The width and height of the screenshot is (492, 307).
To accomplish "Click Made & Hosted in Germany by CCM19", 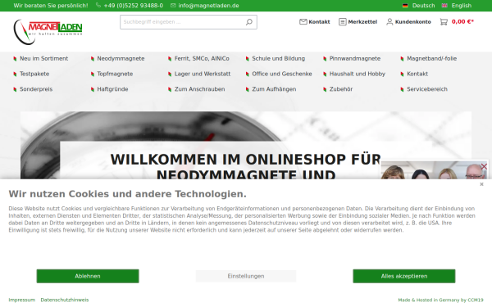I will pos(440,300).
